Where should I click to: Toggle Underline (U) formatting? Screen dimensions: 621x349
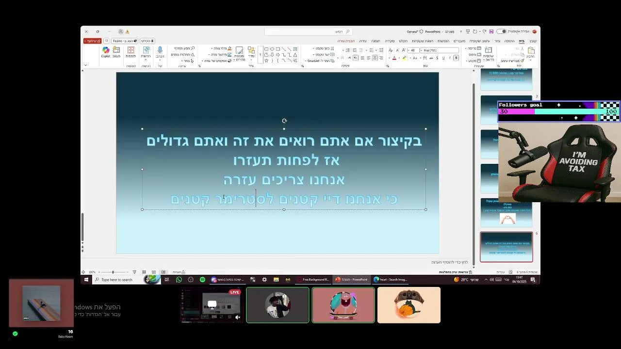point(443,58)
